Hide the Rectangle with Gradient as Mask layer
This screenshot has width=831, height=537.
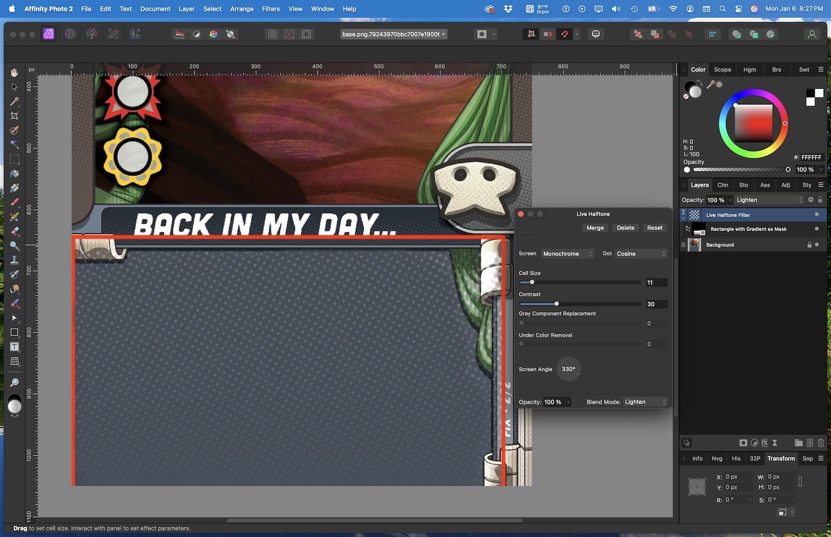click(x=816, y=229)
